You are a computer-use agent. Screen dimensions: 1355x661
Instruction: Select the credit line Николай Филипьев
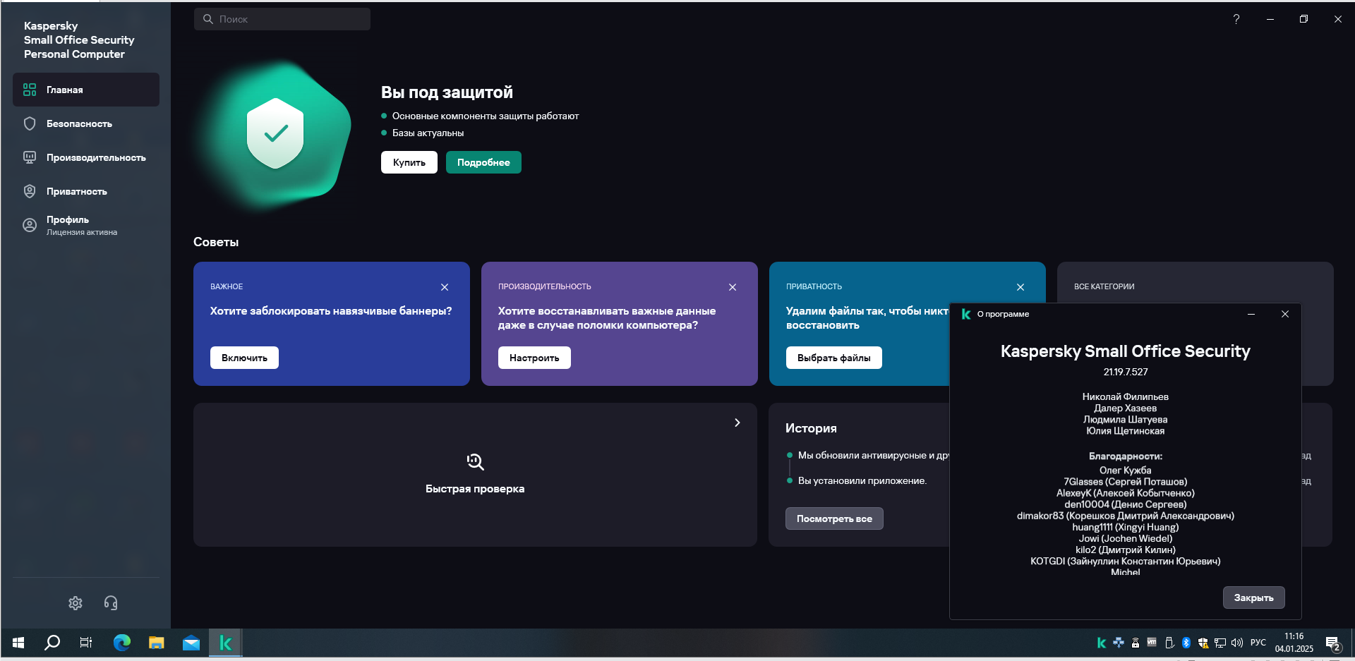(1126, 397)
